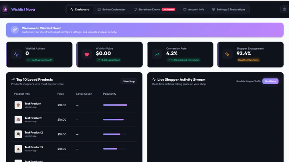289x162 pixels.
Task: Click the Live Preview badge
Action: [168, 9]
